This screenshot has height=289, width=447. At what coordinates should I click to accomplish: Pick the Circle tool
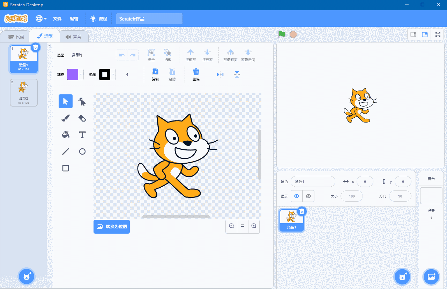pos(82,151)
